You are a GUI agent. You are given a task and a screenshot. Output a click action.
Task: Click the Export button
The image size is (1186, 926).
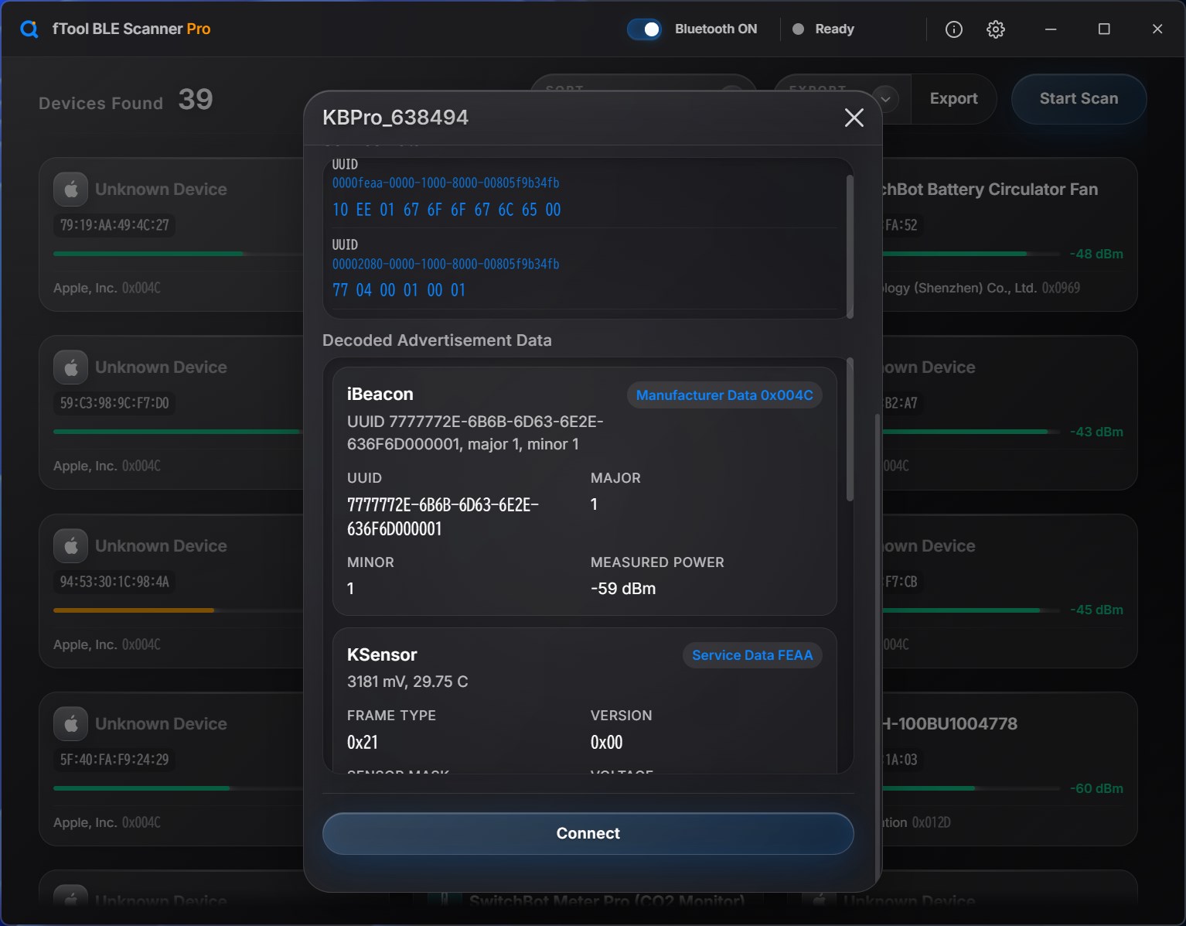tap(954, 98)
